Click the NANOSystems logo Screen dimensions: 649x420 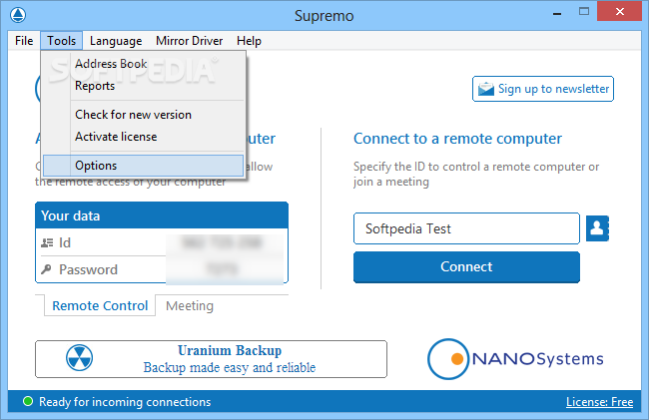[515, 359]
